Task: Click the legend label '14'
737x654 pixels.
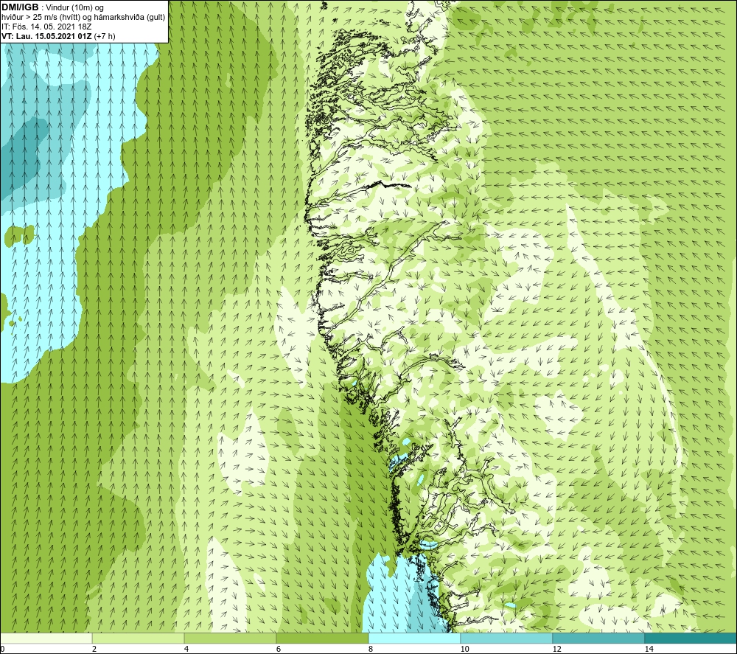Action: pyautogui.click(x=649, y=650)
